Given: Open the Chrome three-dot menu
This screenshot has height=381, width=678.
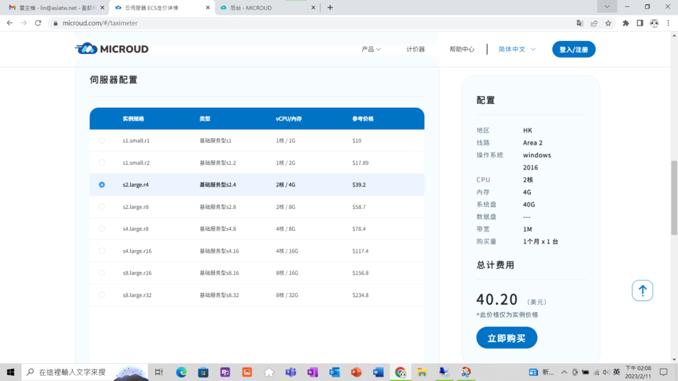Looking at the screenshot, I should pos(669,22).
